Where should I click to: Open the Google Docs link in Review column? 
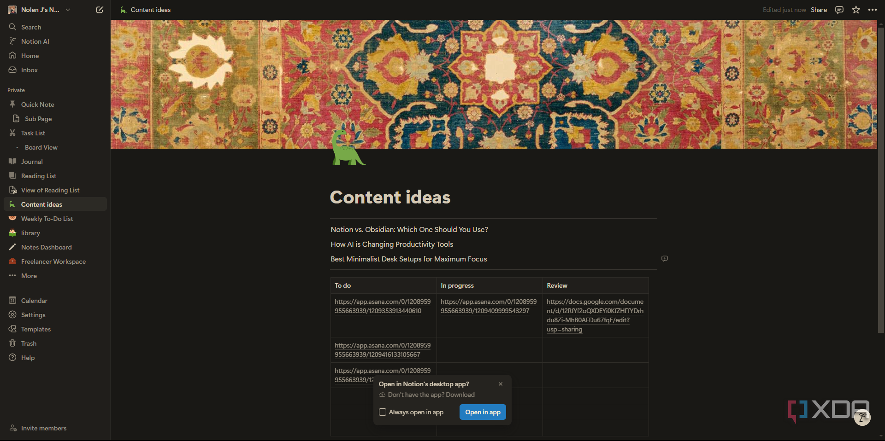point(595,315)
